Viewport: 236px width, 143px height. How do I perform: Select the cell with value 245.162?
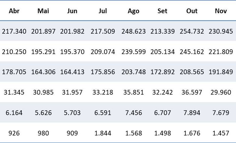(x=192, y=52)
